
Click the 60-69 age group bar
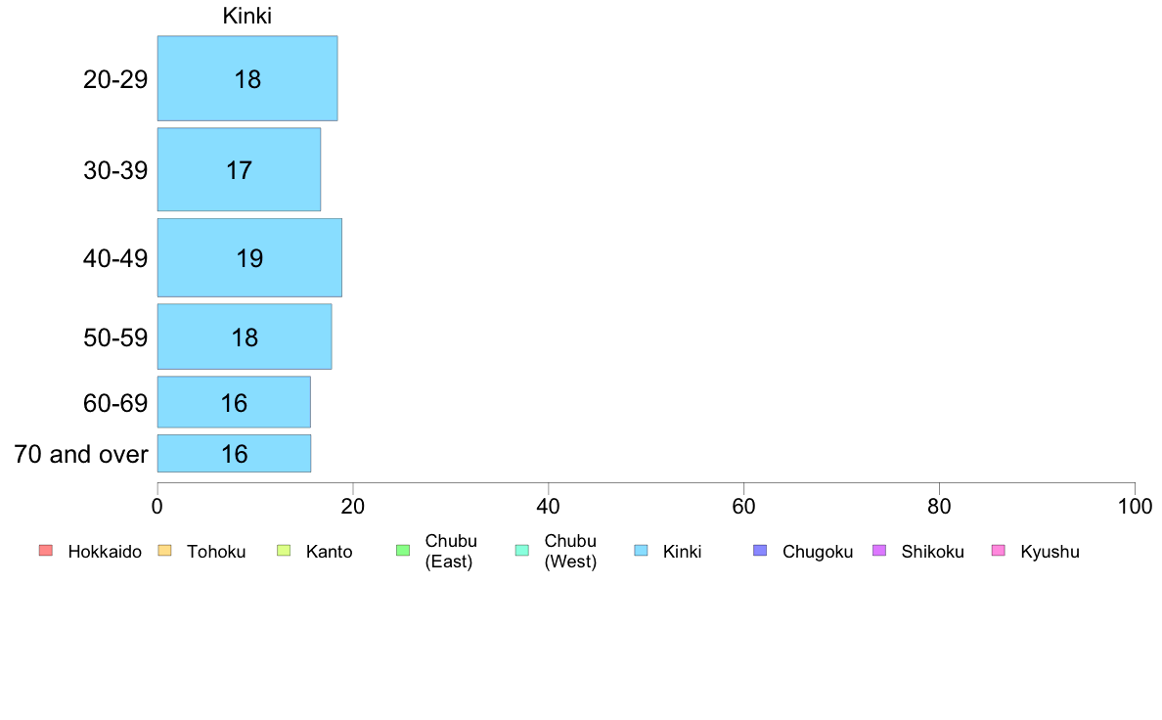(234, 402)
